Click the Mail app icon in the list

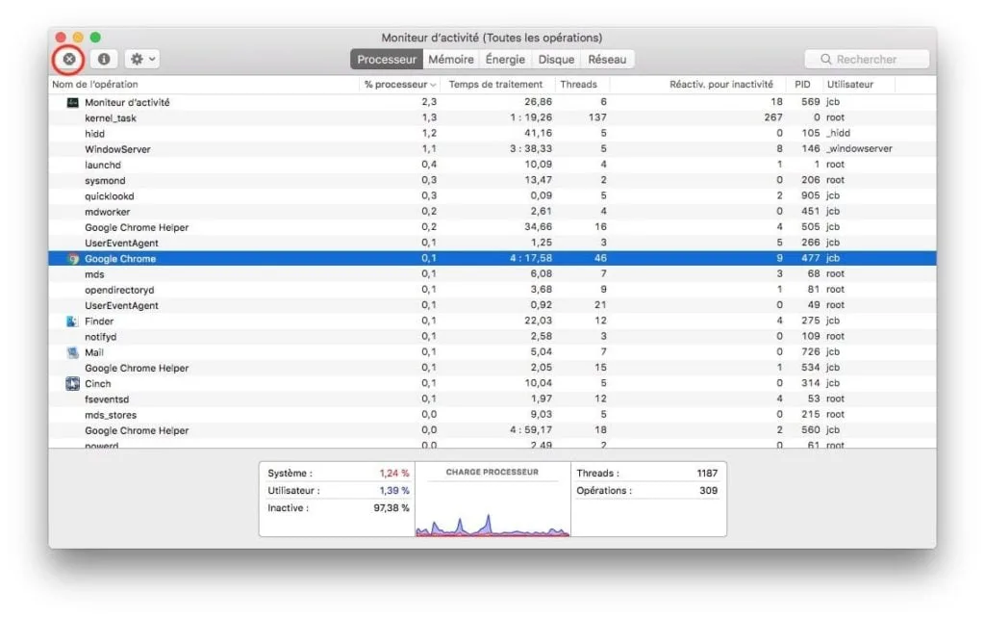71,351
